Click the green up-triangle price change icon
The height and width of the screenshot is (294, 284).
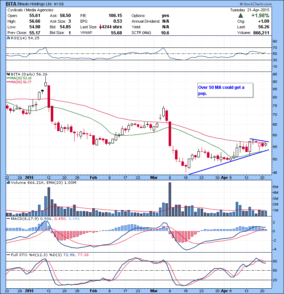[241, 16]
